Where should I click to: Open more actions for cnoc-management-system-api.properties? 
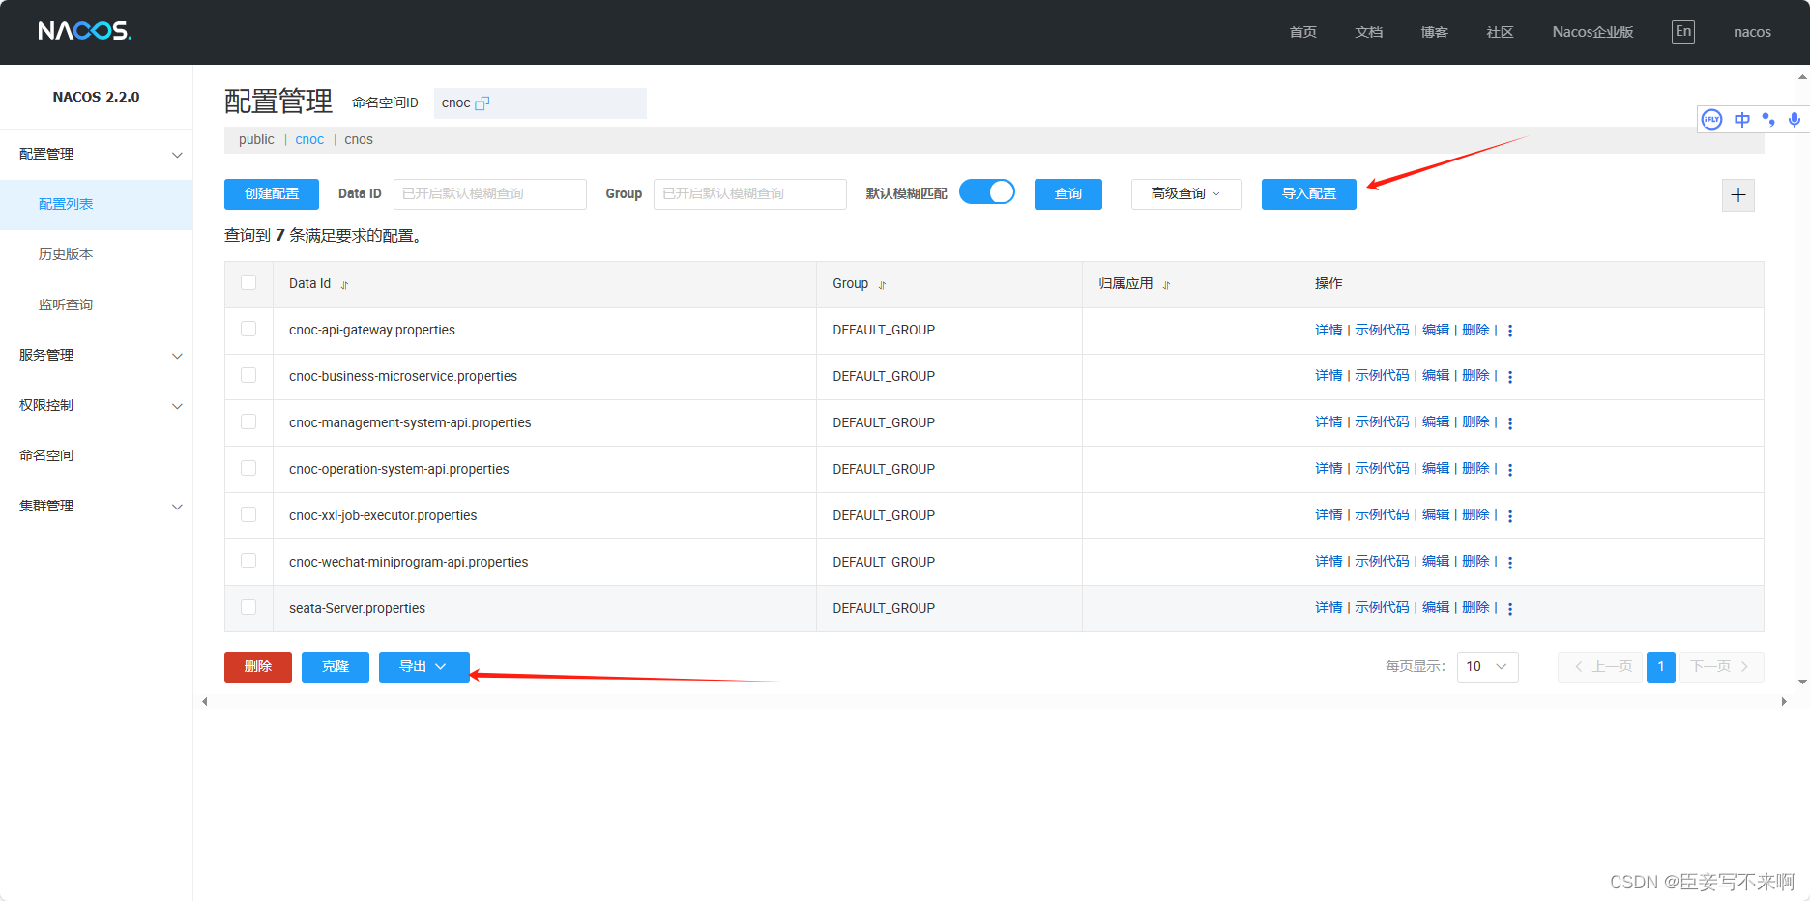point(1510,423)
